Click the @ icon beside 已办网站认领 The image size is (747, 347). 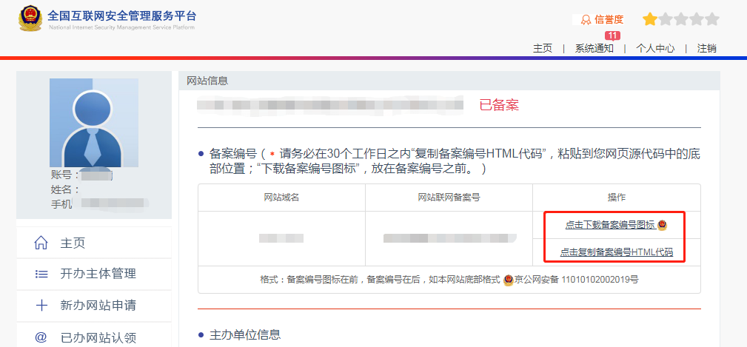pyautogui.click(x=41, y=337)
